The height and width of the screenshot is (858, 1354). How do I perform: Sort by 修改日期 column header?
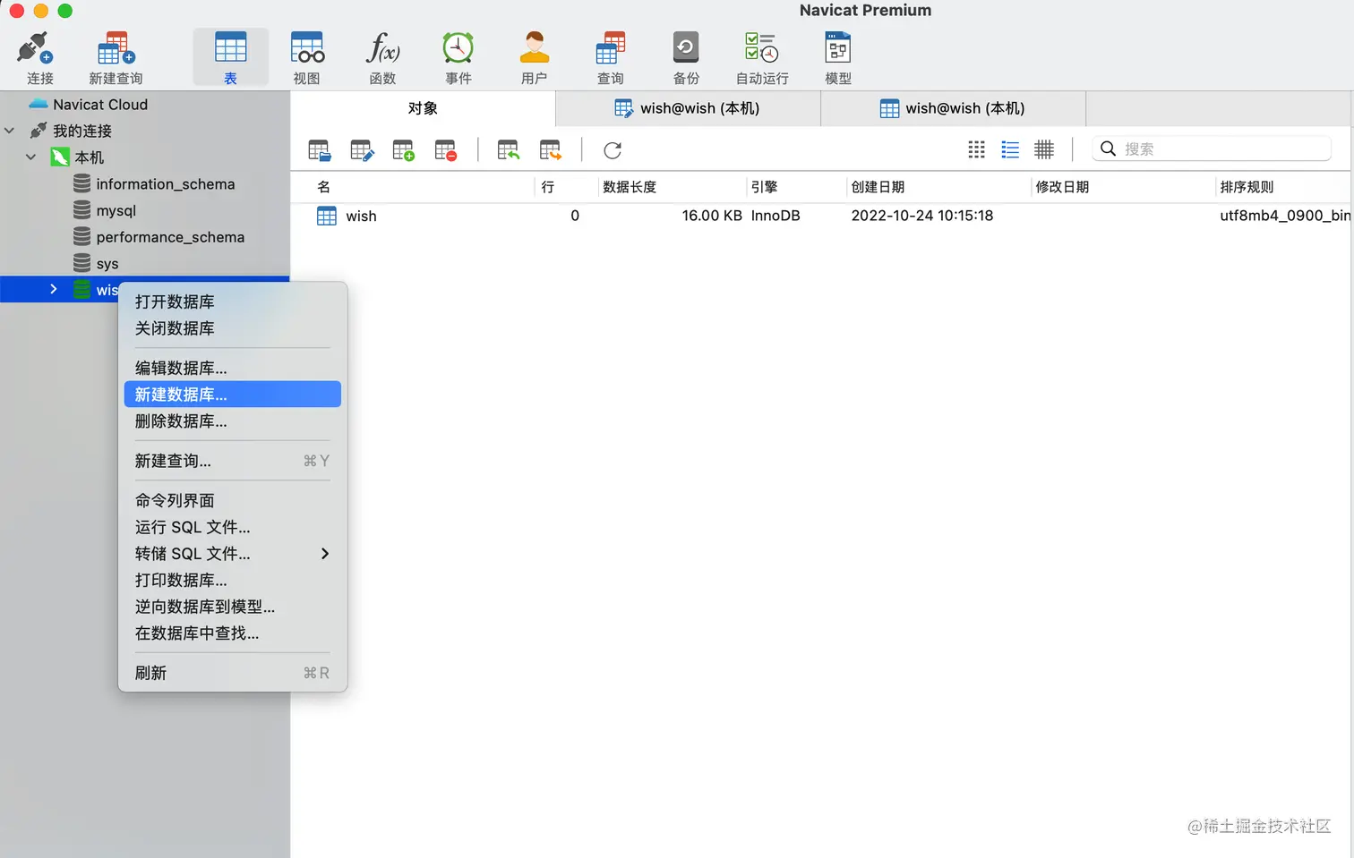(1123, 187)
